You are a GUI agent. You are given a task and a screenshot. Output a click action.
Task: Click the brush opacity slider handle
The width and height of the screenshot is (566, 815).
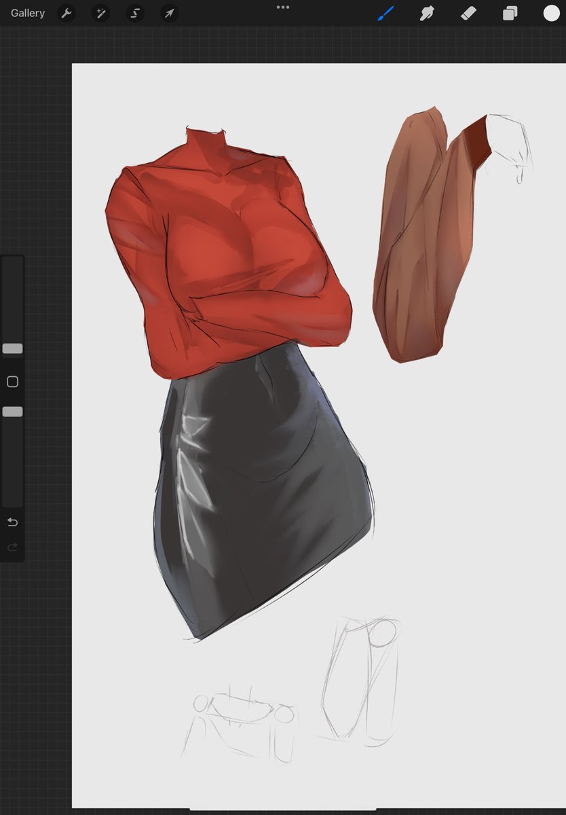click(12, 412)
